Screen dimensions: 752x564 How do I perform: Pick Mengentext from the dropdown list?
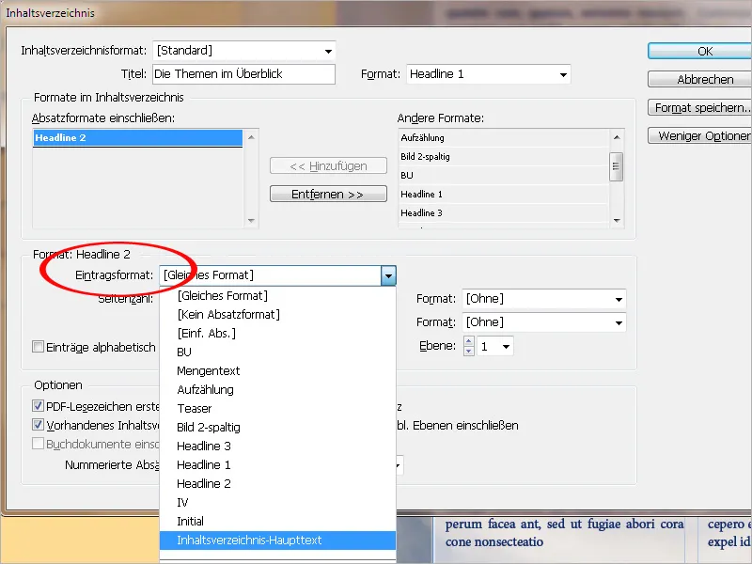tap(277, 370)
